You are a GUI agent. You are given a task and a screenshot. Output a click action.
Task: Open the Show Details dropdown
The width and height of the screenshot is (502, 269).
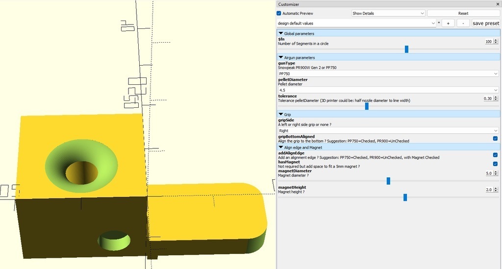point(388,13)
